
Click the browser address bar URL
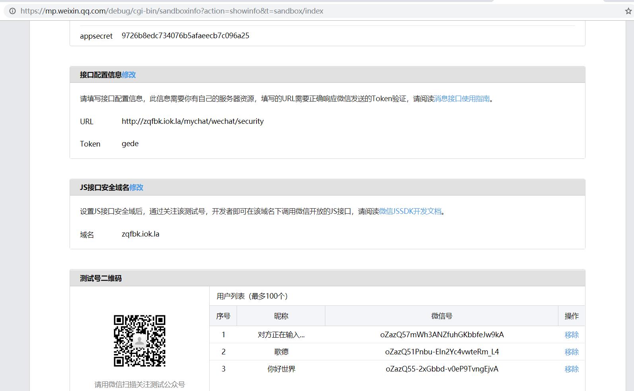click(172, 11)
